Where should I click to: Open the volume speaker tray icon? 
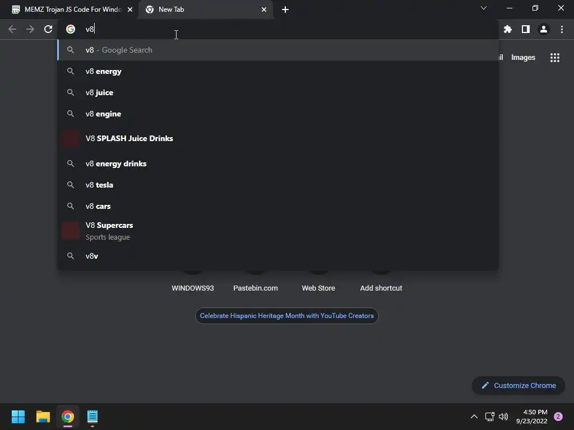[x=503, y=417]
